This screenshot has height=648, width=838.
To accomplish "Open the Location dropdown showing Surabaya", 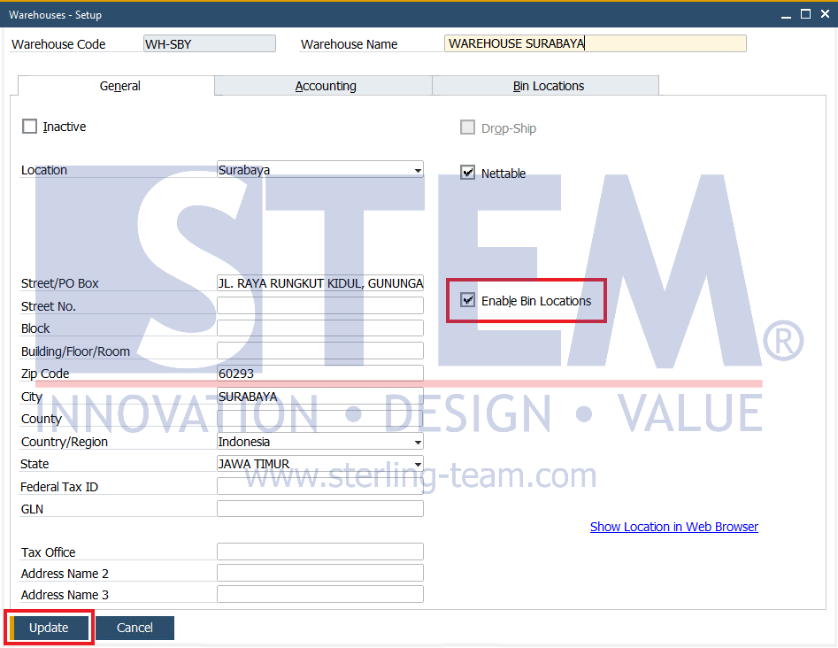I will pyautogui.click(x=320, y=170).
